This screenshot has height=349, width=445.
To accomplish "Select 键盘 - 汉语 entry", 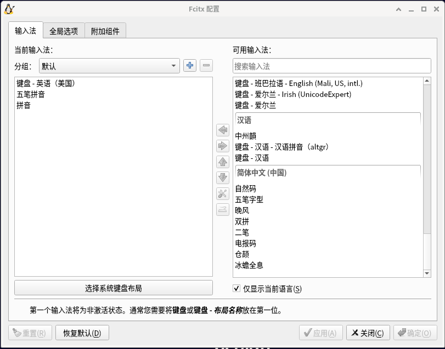I will pos(328,158).
